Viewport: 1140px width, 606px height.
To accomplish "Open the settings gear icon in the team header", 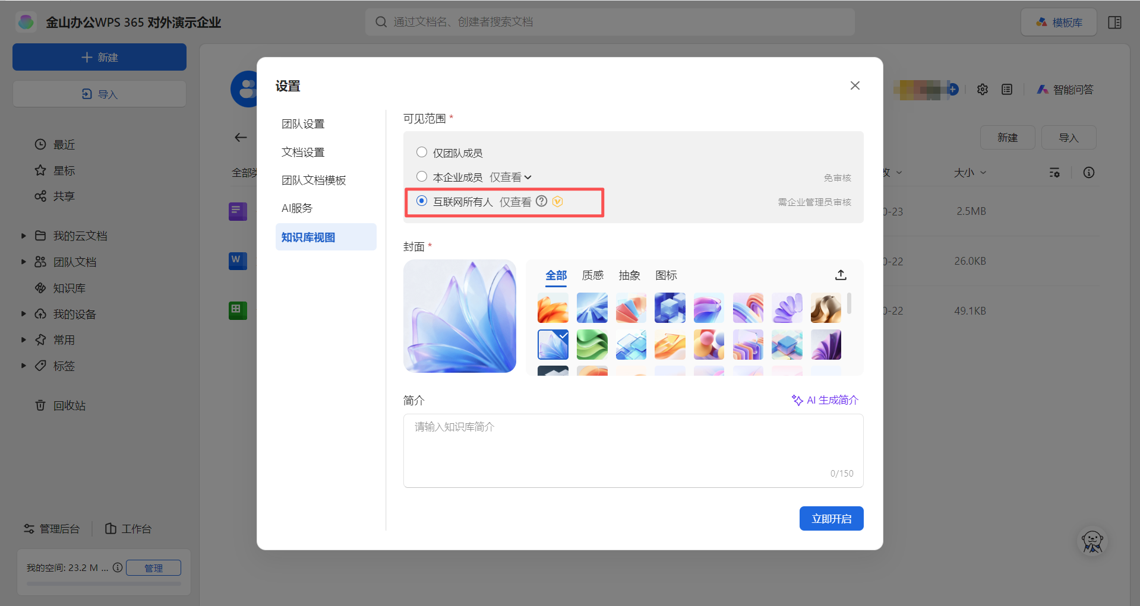I will tap(983, 90).
